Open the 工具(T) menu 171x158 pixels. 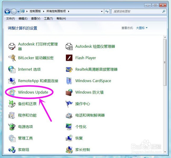tap(48, 18)
